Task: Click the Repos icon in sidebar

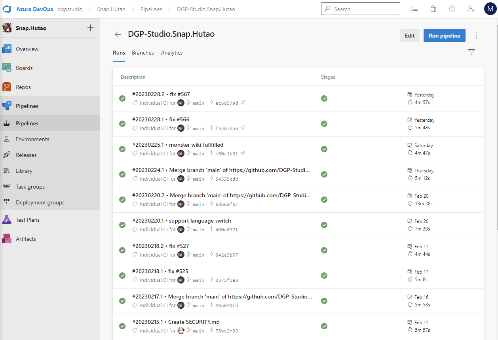Action: click(7, 87)
